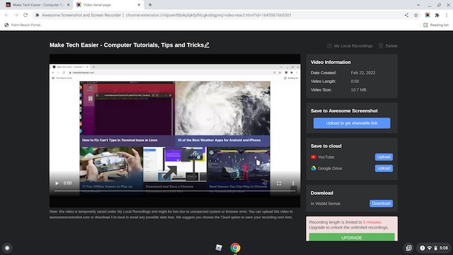The height and width of the screenshot is (255, 453).
Task: Edit the video title with the pencil icon
Action: (x=207, y=45)
